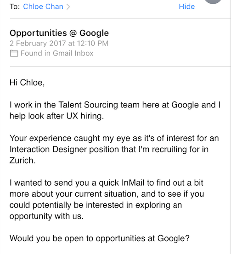Click the Talent Sourcing team sentence

click(x=115, y=105)
